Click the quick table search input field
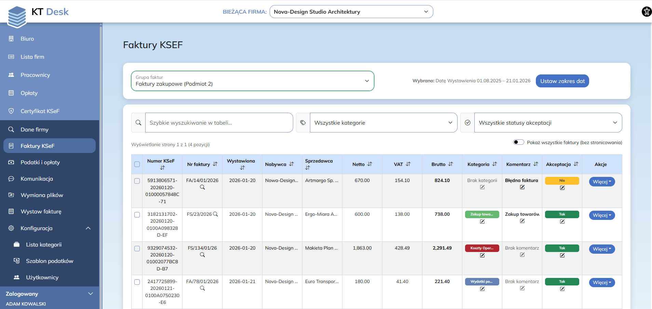 (219, 123)
